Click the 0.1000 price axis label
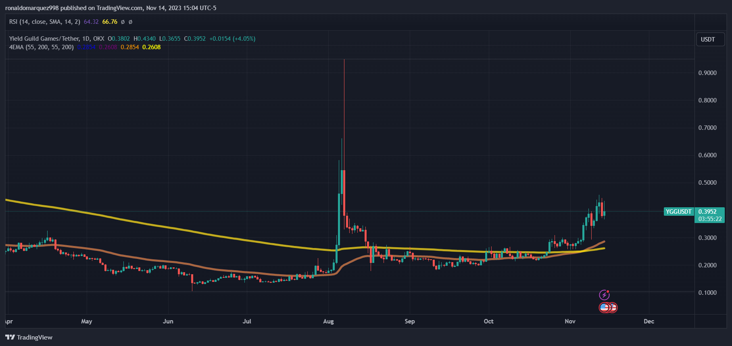This screenshot has width=732, height=346. (x=707, y=293)
